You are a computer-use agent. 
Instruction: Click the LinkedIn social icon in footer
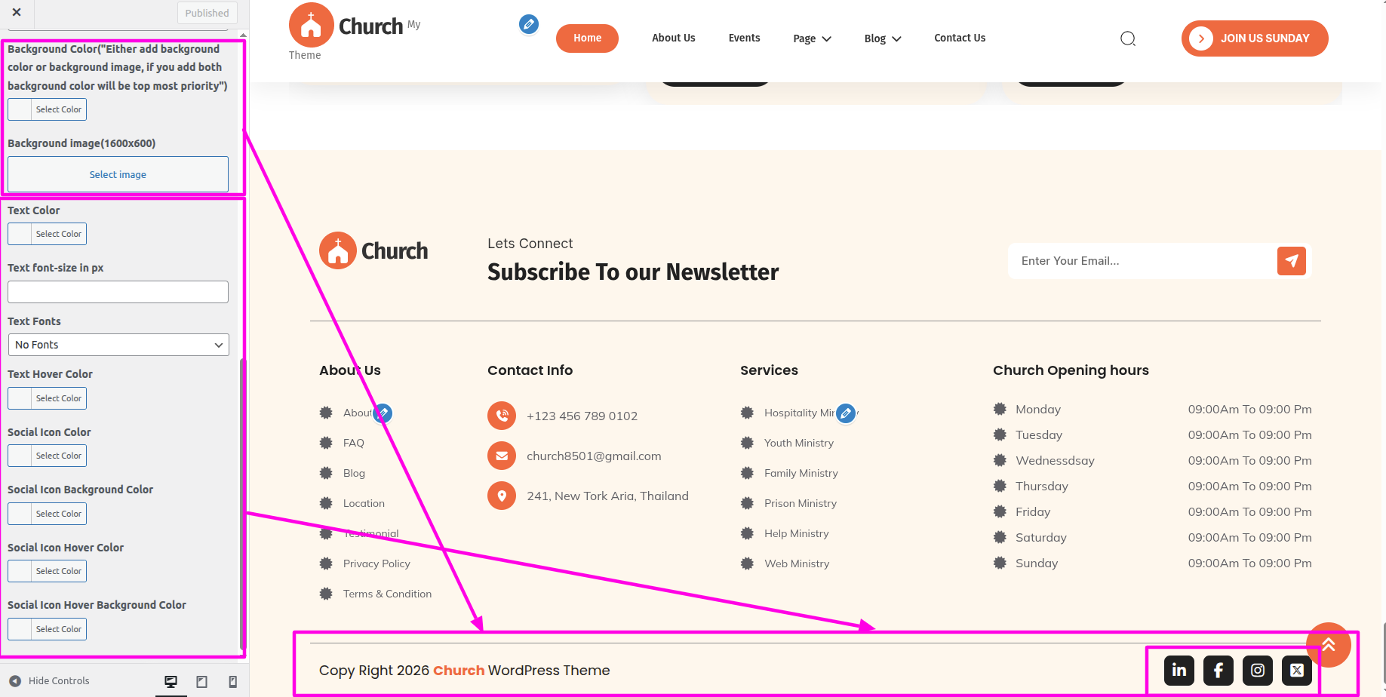[1179, 670]
